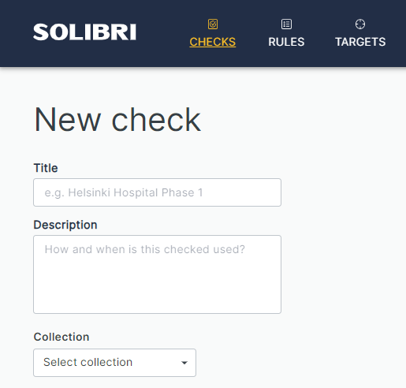
Task: Focus the Description text area
Action: point(157,274)
